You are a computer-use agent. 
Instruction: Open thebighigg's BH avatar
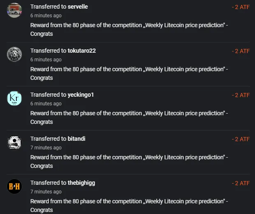(14, 186)
